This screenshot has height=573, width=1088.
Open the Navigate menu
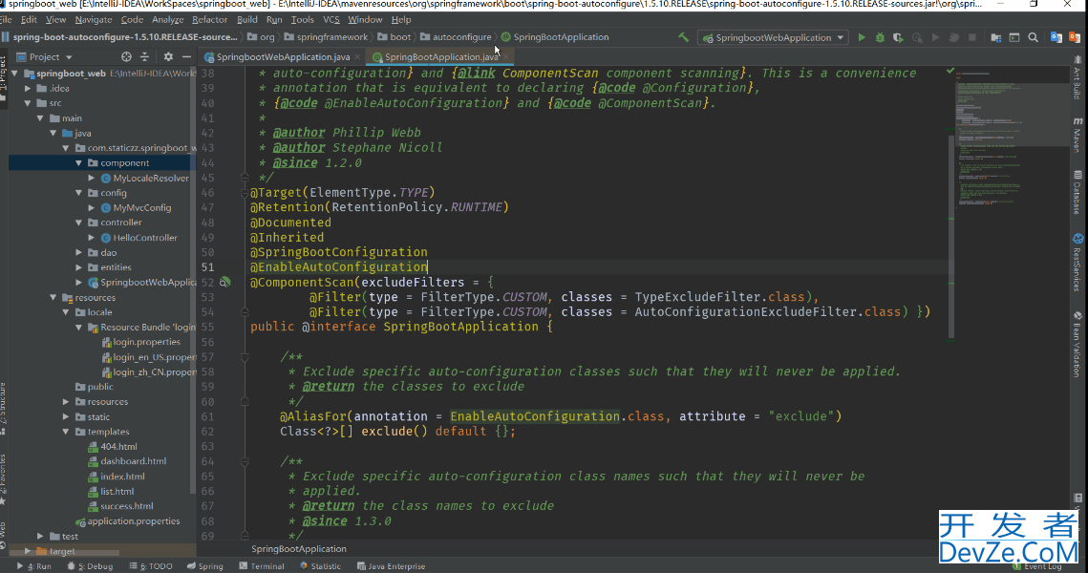(x=93, y=19)
